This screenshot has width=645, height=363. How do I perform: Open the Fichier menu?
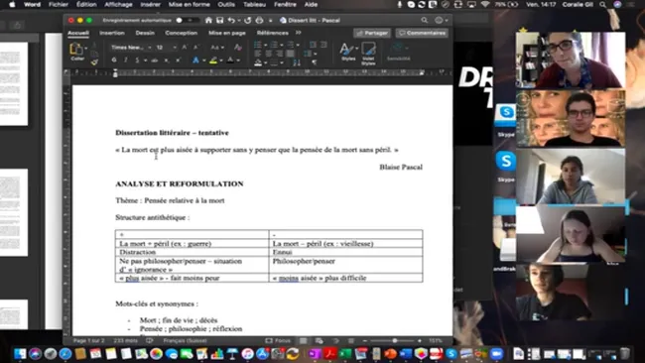59,5
